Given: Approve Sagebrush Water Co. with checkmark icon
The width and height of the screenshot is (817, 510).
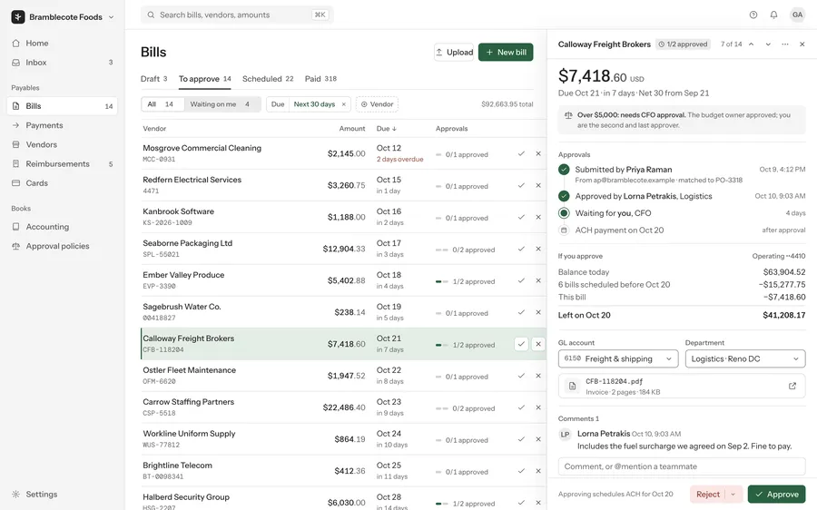Looking at the screenshot, I should point(521,312).
